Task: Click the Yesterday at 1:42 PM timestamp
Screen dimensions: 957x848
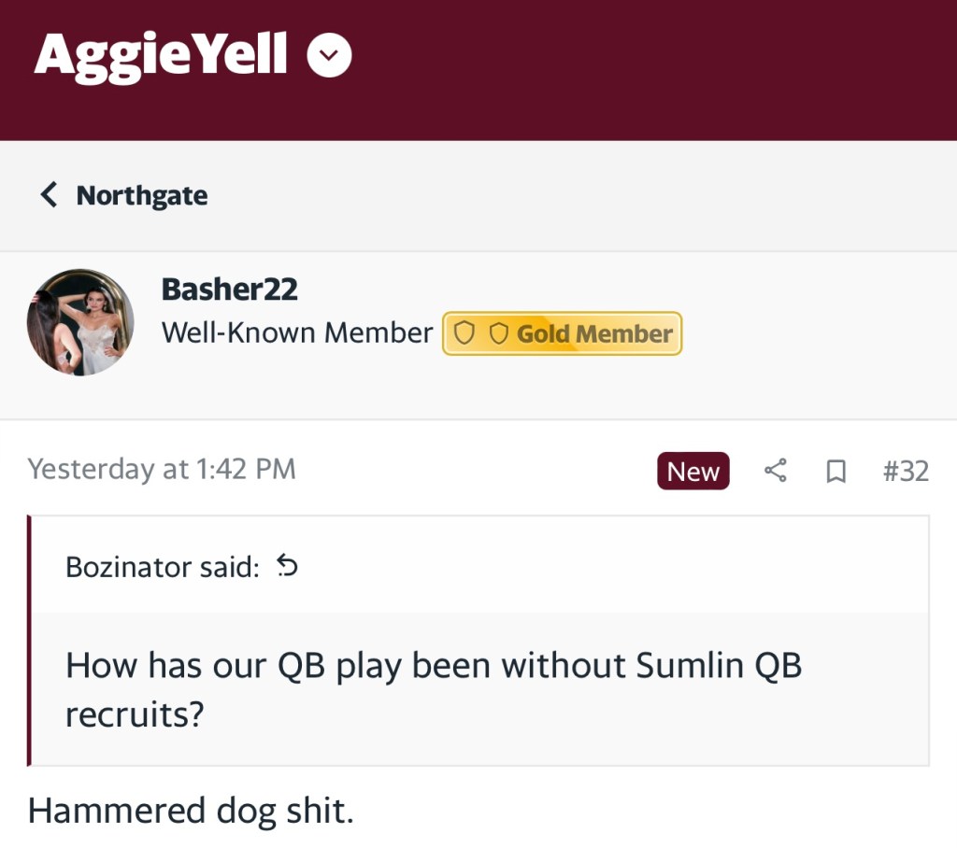Action: pyautogui.click(x=162, y=469)
